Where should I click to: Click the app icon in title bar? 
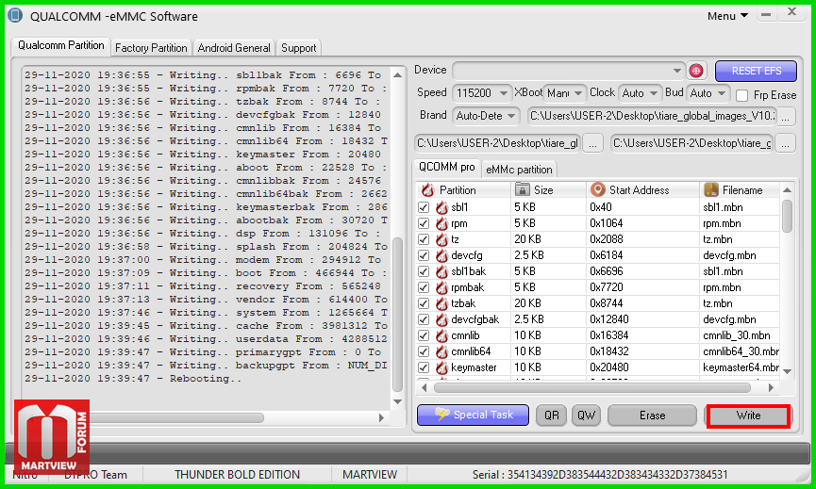(15, 15)
